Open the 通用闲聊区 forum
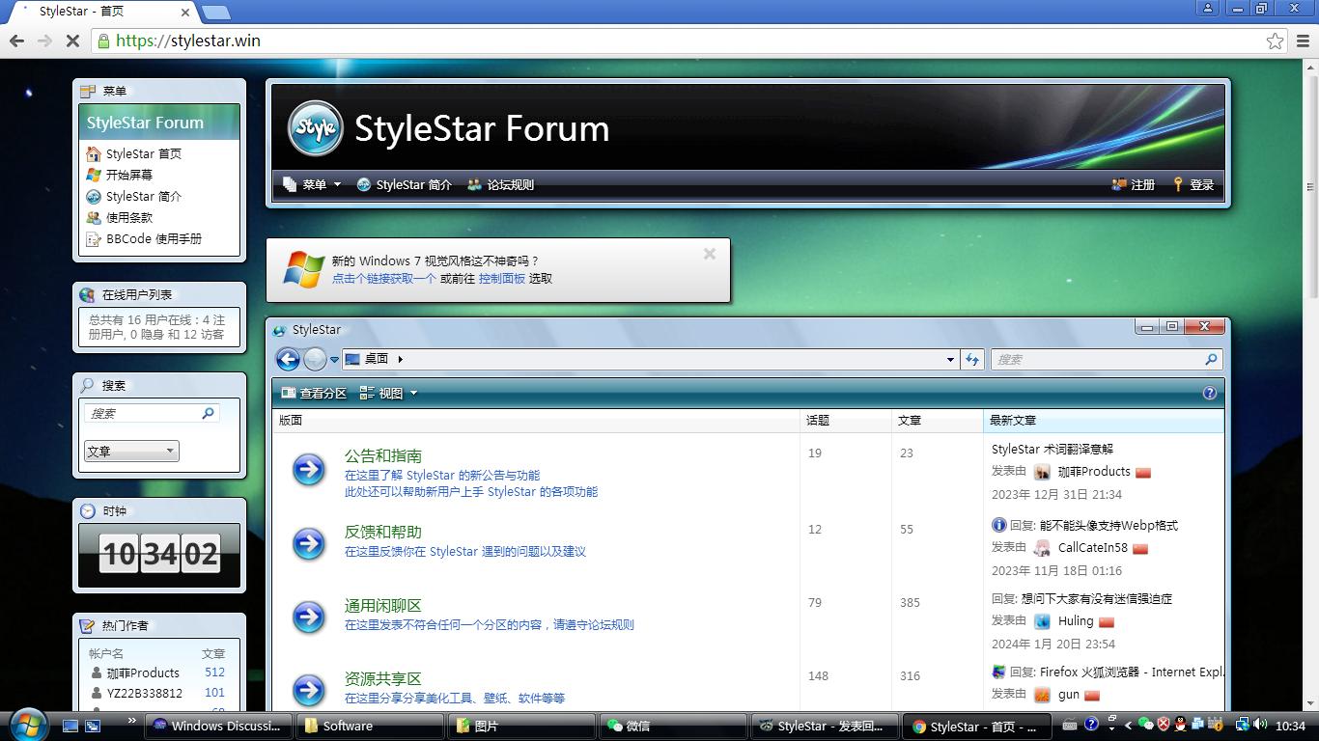The image size is (1319, 741). (383, 605)
